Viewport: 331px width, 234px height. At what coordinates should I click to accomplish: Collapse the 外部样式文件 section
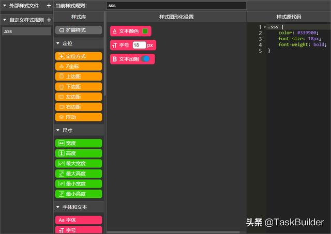[x=5, y=6]
